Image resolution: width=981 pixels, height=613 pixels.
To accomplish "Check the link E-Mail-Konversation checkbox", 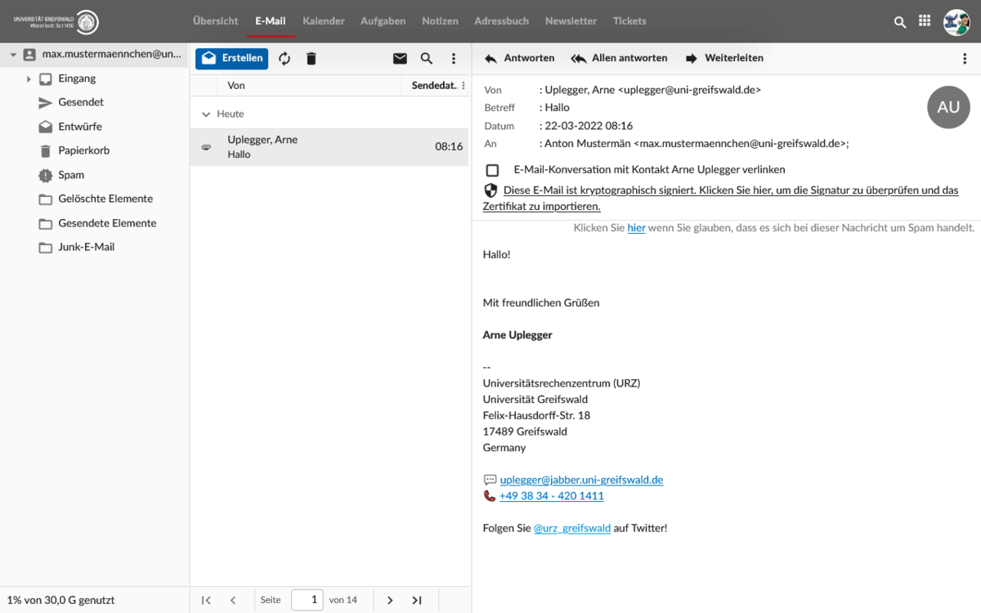I will tap(492, 170).
